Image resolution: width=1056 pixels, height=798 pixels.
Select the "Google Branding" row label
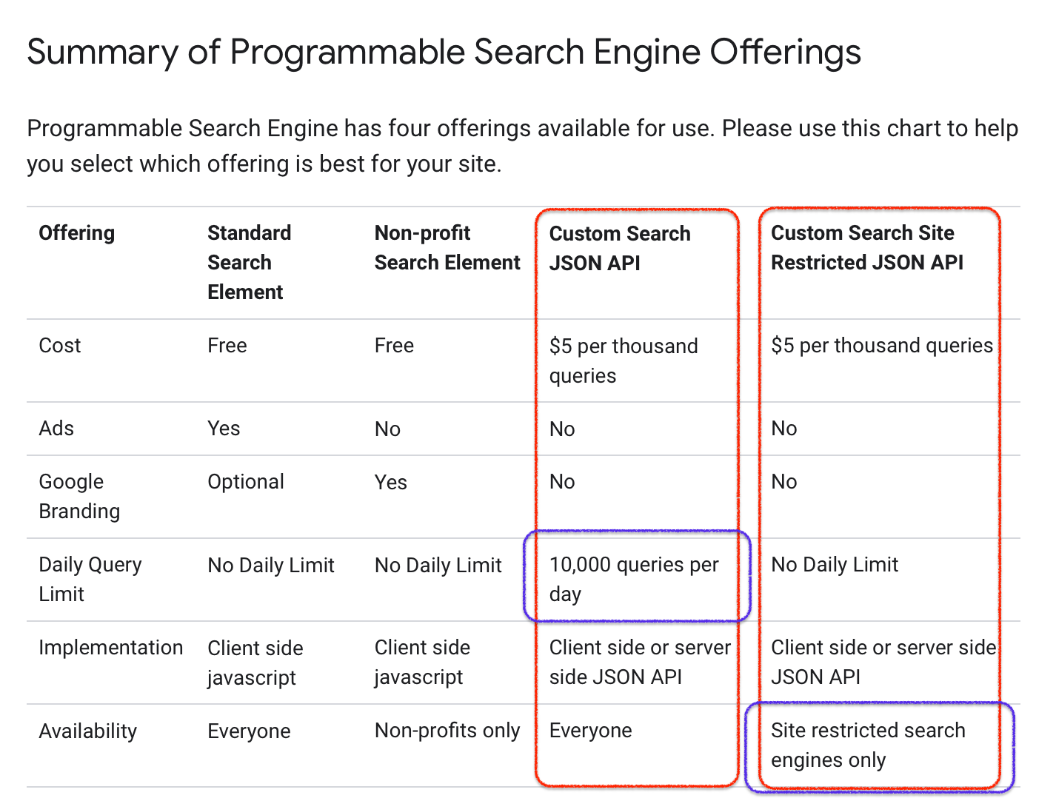point(79,497)
